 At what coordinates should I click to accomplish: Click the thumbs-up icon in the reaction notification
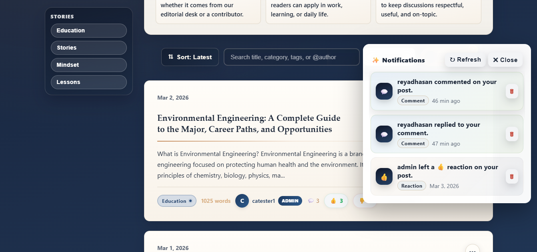pyautogui.click(x=384, y=176)
